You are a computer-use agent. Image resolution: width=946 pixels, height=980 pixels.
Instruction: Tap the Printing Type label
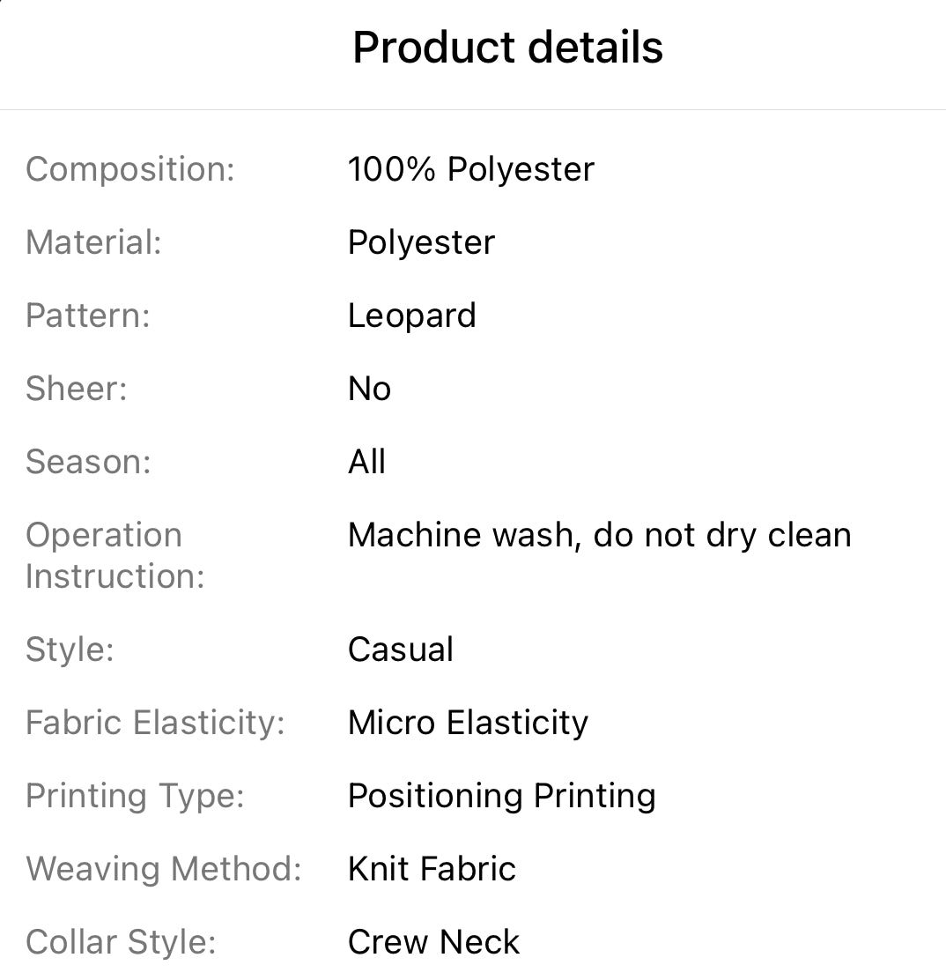135,796
